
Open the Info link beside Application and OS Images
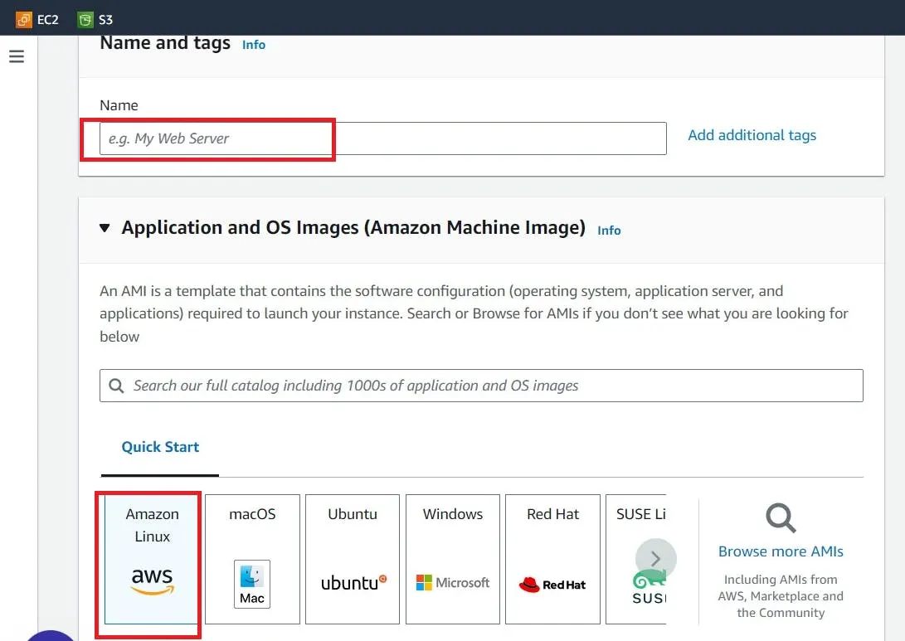click(609, 231)
